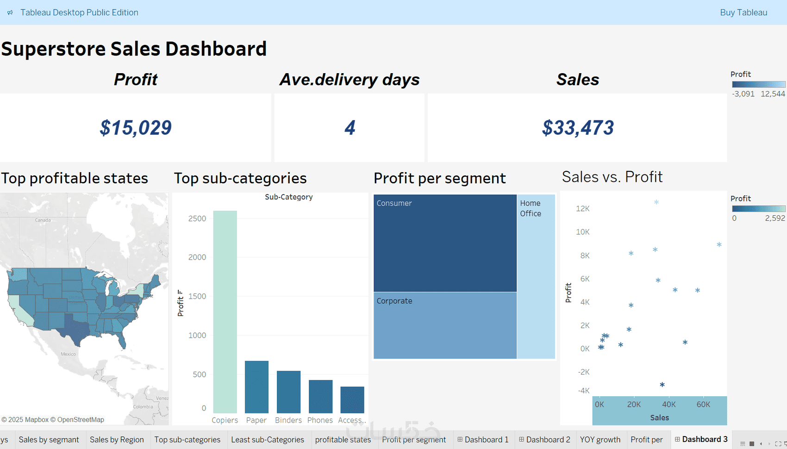
Task: Click the show sheet sorter icon
Action: [752, 444]
